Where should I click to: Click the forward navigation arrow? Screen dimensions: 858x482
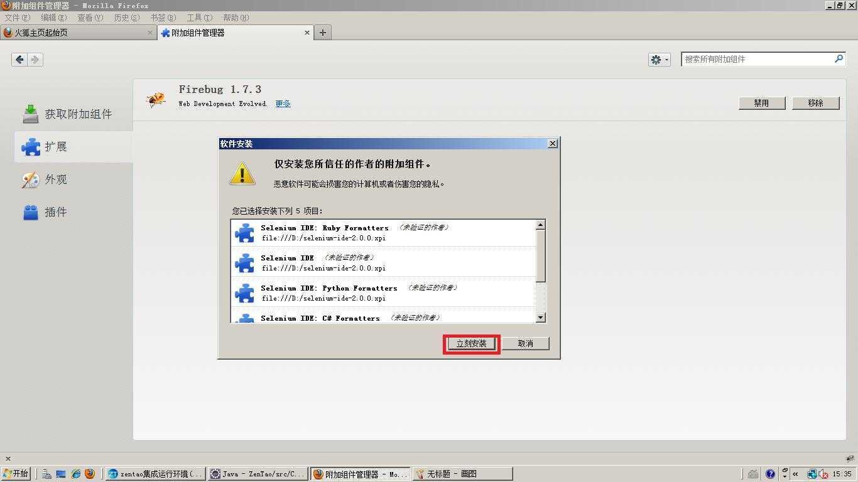point(35,60)
